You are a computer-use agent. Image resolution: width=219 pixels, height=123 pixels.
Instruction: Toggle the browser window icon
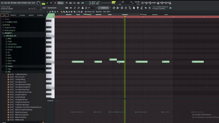[x=130, y=8]
